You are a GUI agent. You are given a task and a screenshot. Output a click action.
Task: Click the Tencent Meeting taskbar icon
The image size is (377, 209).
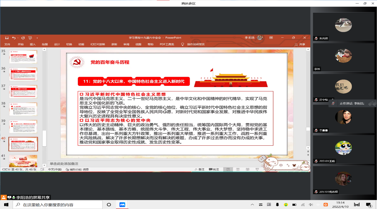[122, 205]
